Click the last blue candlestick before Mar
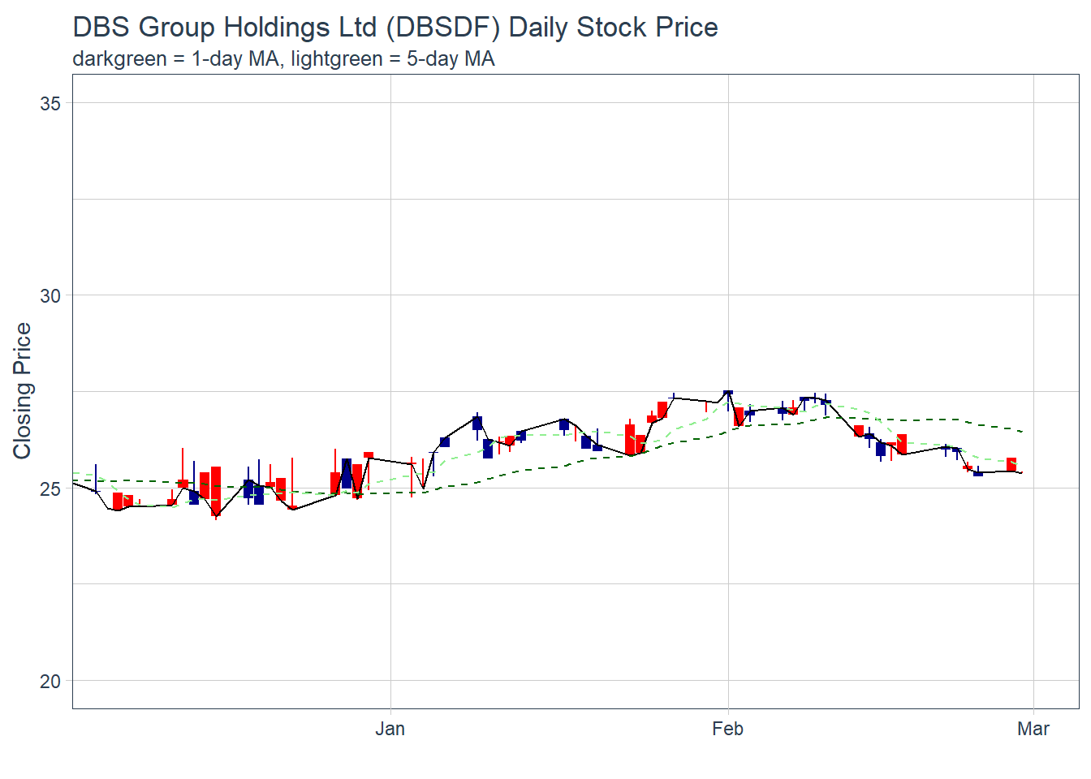 978,473
